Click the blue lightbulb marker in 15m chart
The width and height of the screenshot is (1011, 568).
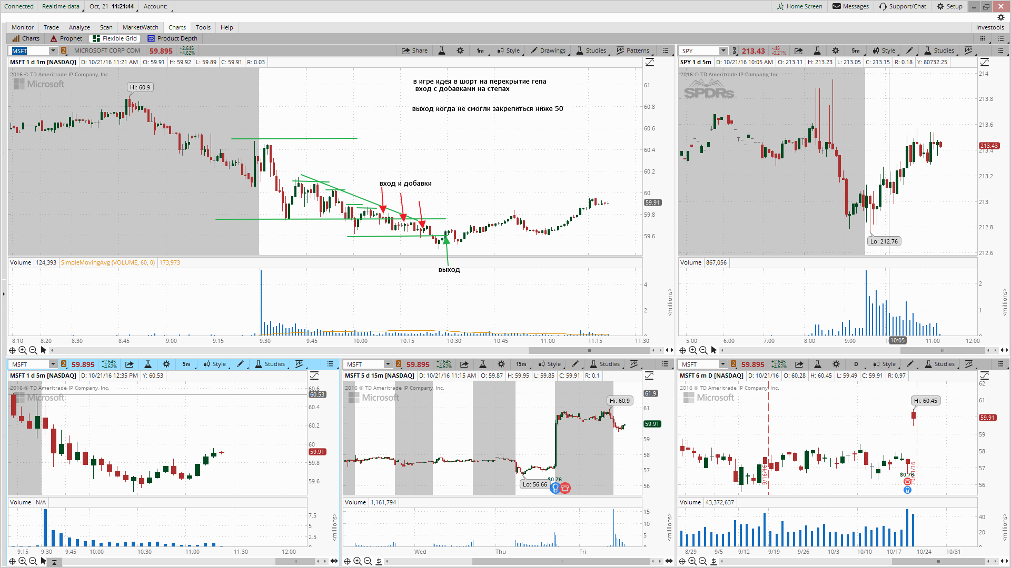point(555,489)
